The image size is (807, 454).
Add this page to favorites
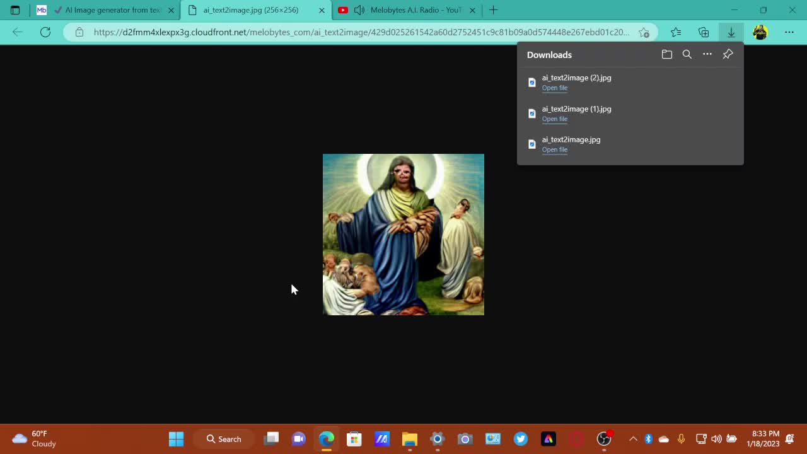644,32
